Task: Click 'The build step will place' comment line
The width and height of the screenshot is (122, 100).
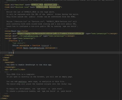Action: pos(39,84)
